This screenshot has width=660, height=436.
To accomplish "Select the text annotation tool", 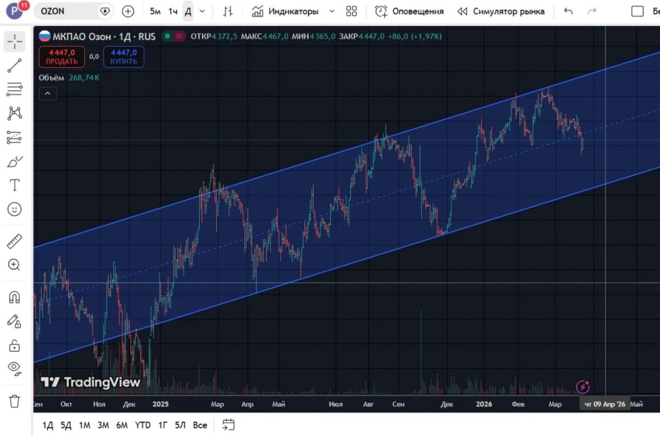I will pyautogui.click(x=14, y=185).
